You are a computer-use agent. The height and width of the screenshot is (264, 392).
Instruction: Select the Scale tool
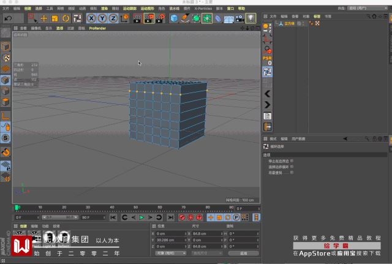[55, 18]
